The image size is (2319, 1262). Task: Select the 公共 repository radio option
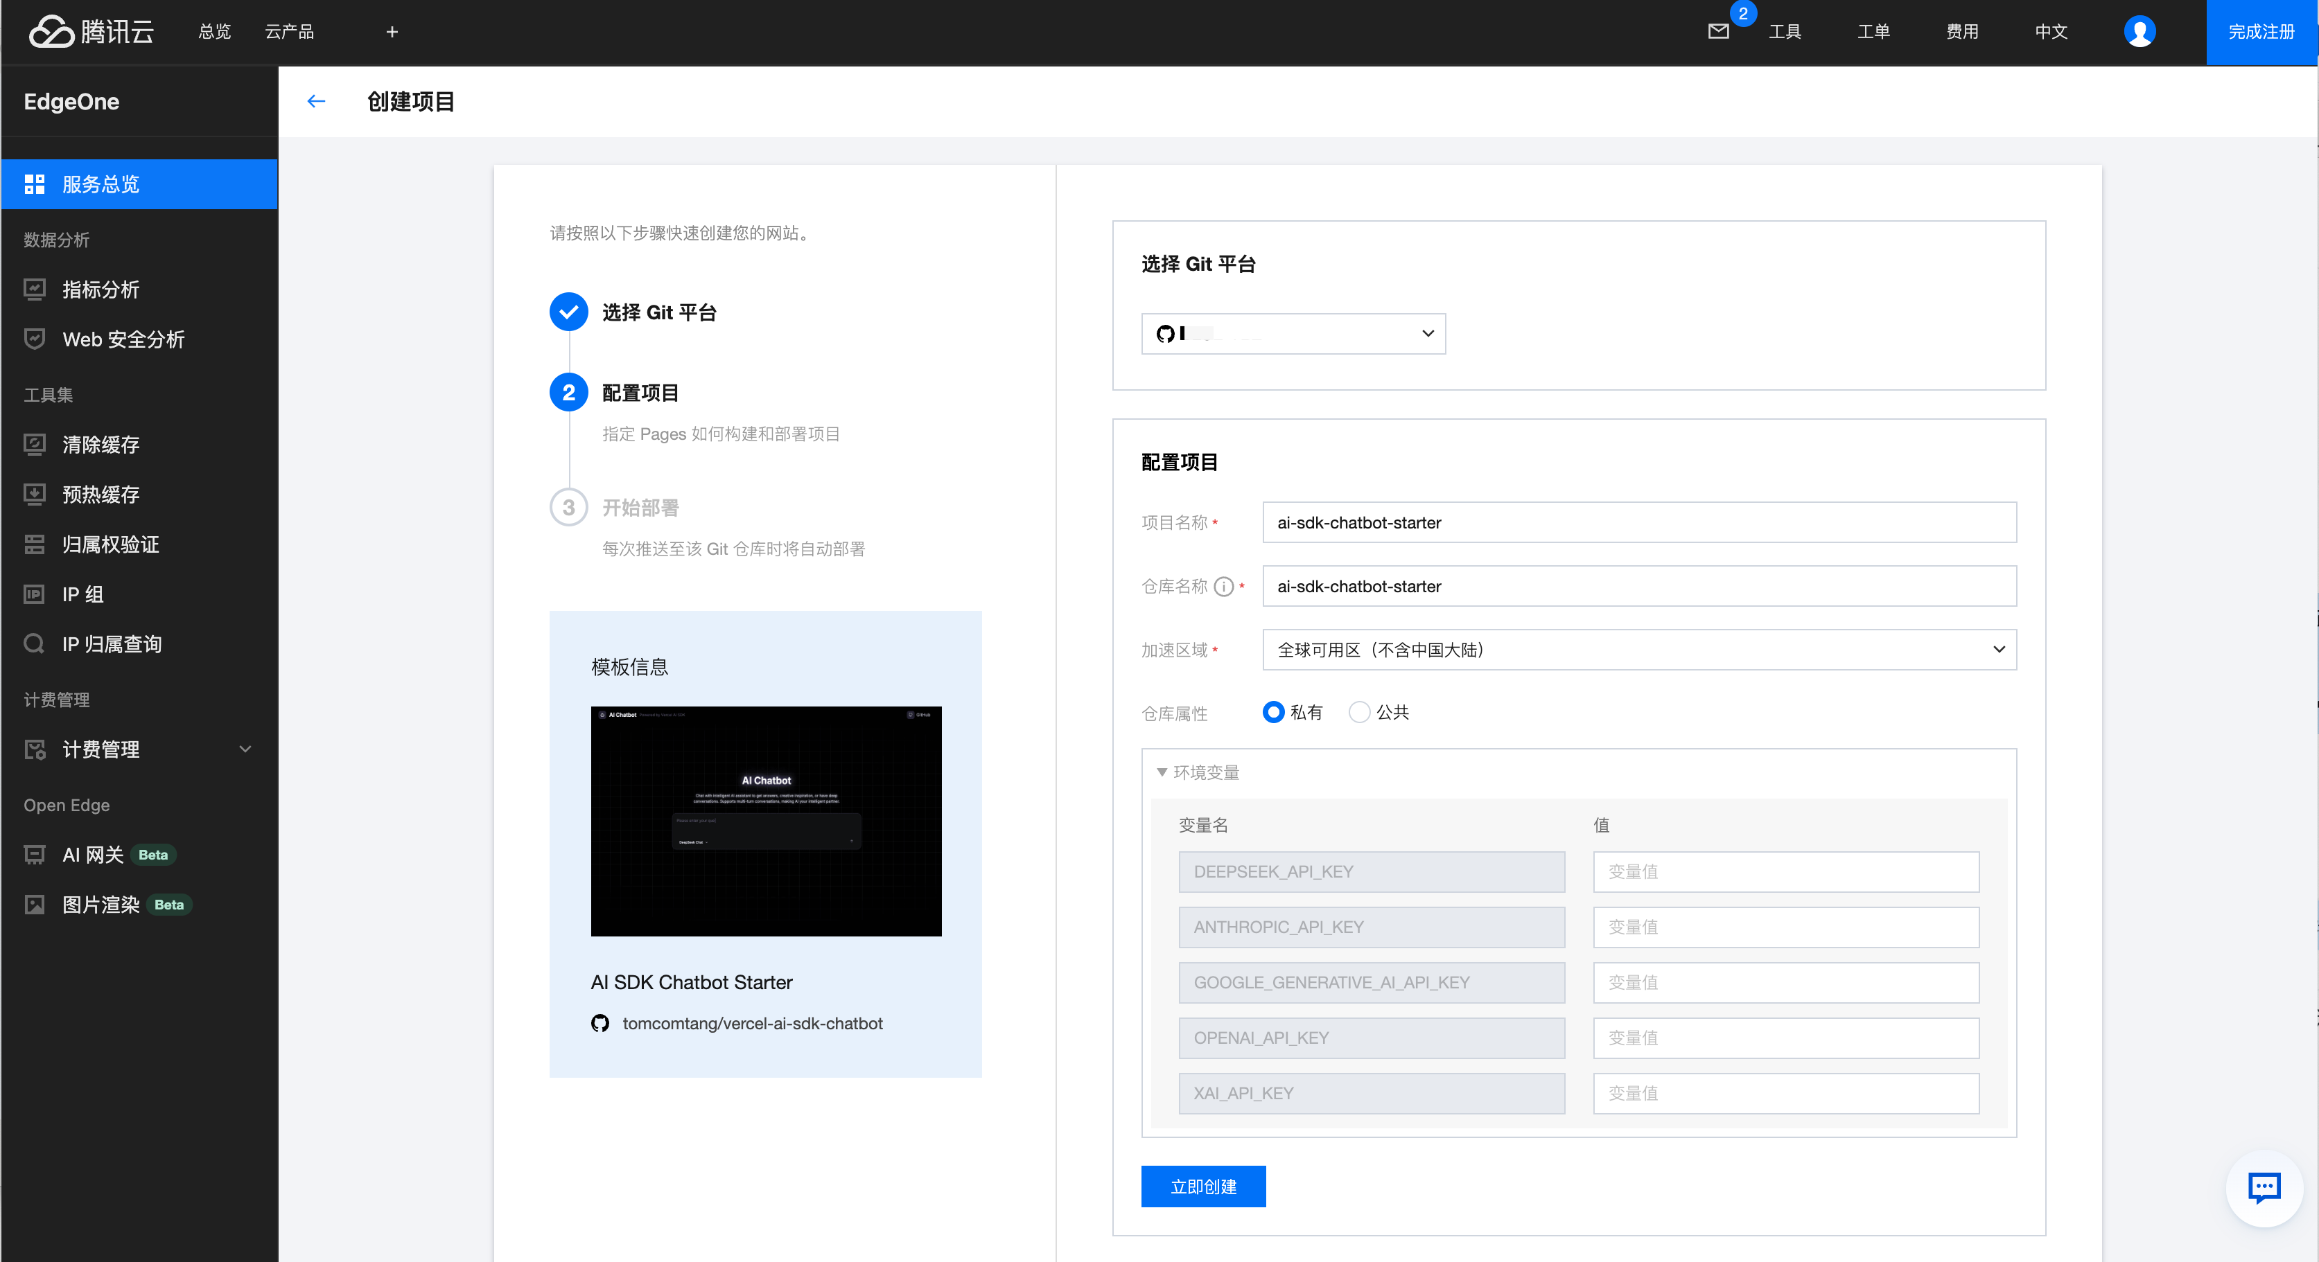pyautogui.click(x=1359, y=713)
